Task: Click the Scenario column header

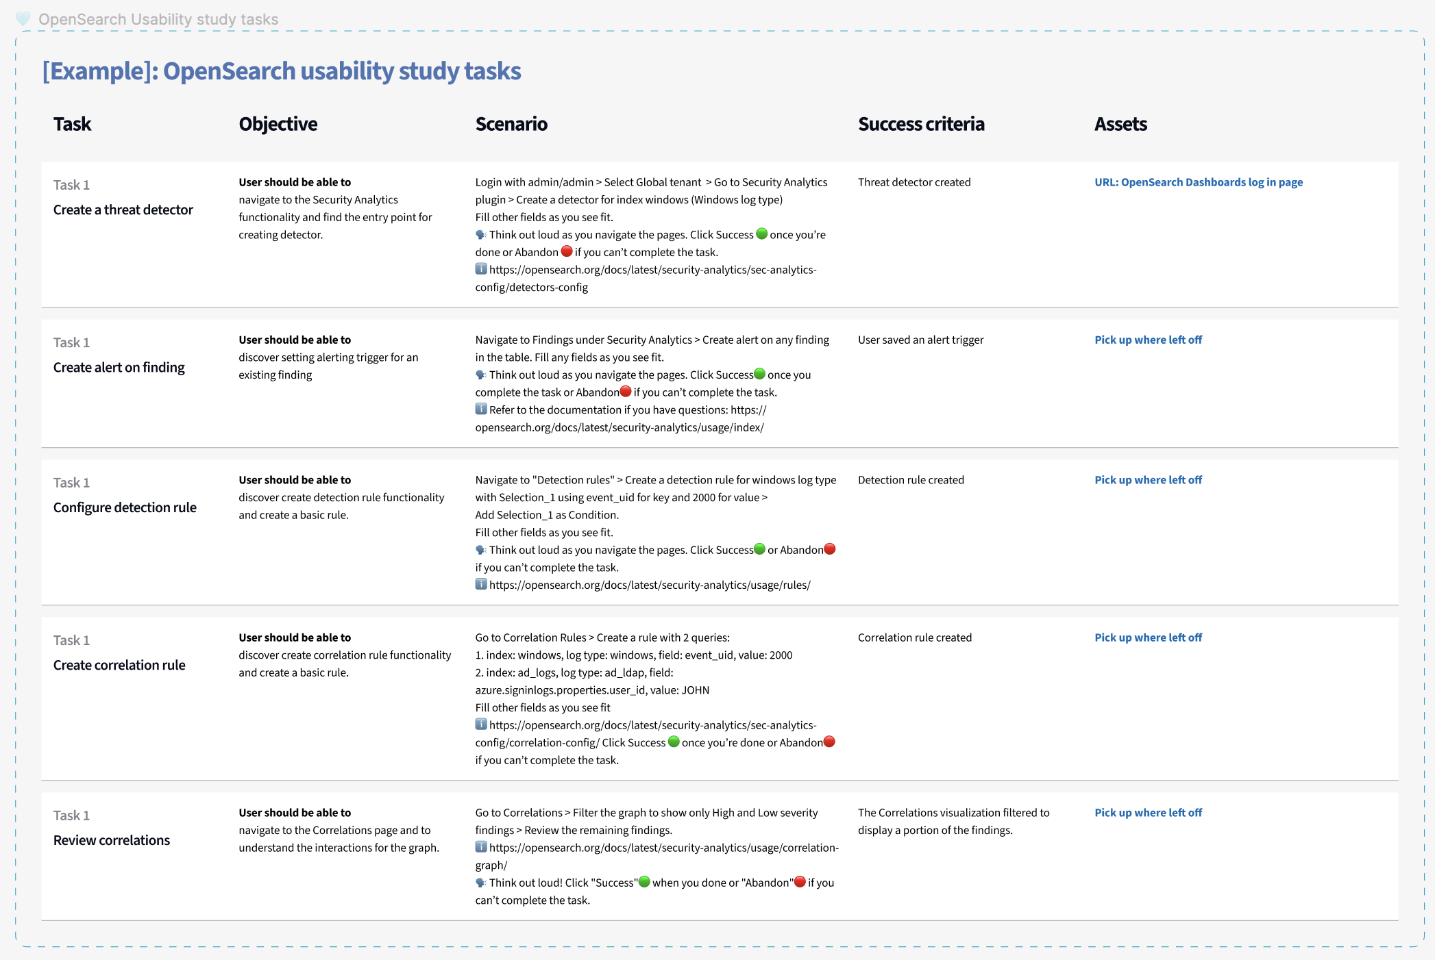Action: pyautogui.click(x=511, y=124)
